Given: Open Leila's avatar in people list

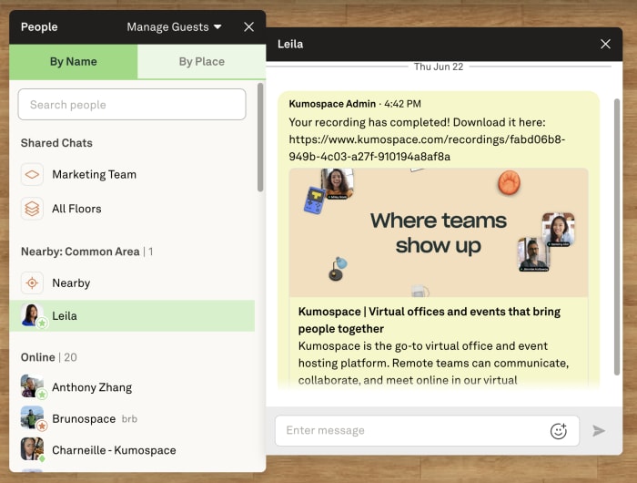Looking at the screenshot, I should click(x=32, y=315).
